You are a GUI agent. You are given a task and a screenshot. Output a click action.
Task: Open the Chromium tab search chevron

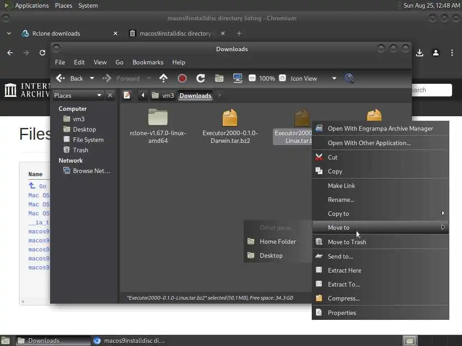click(9, 33)
